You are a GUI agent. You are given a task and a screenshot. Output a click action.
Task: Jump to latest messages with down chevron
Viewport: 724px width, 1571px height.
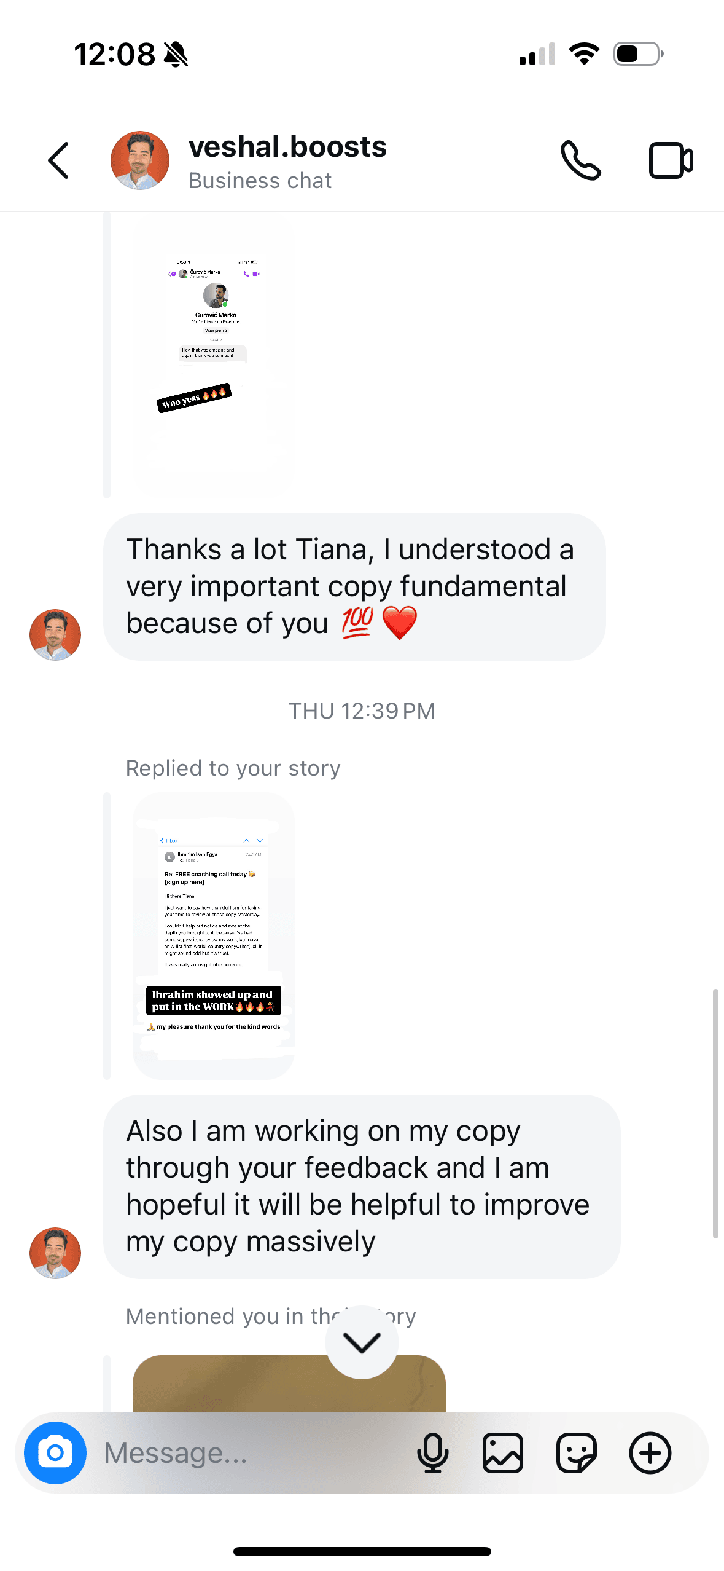click(x=362, y=1342)
